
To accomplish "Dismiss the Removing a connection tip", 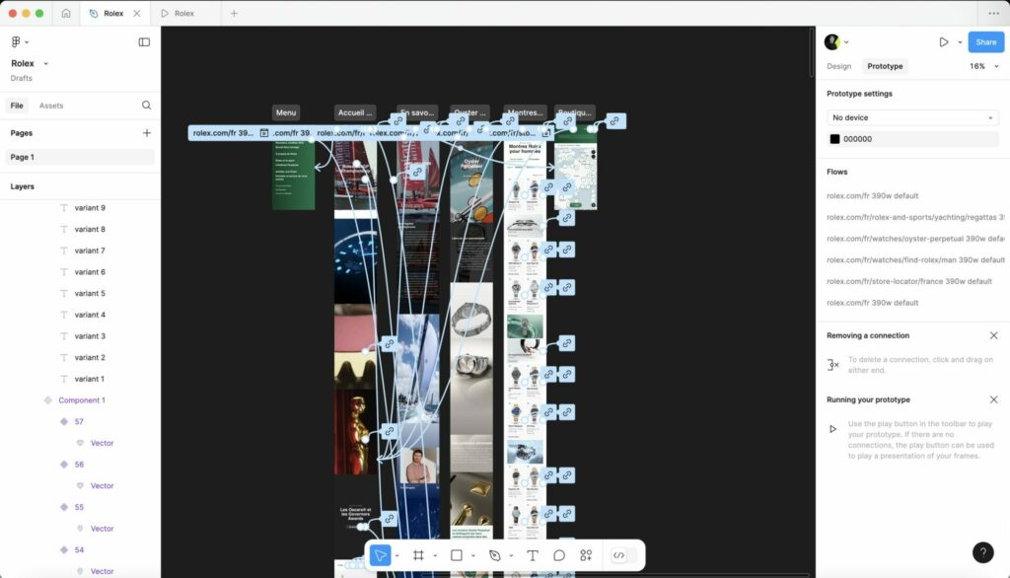I will pos(994,335).
